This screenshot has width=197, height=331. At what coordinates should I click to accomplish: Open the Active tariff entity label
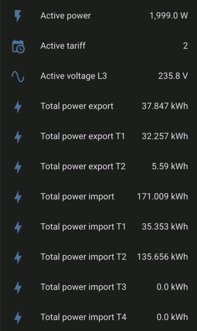click(x=63, y=46)
